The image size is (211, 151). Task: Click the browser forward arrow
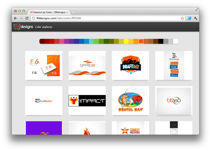click(x=21, y=18)
